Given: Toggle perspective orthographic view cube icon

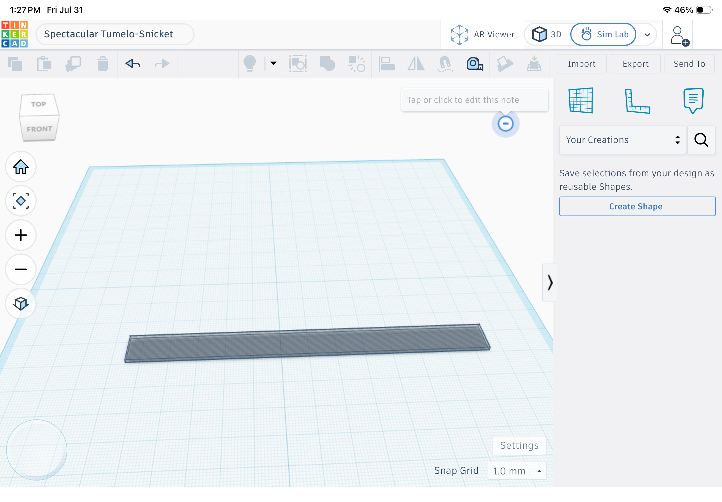Looking at the screenshot, I should [x=21, y=304].
